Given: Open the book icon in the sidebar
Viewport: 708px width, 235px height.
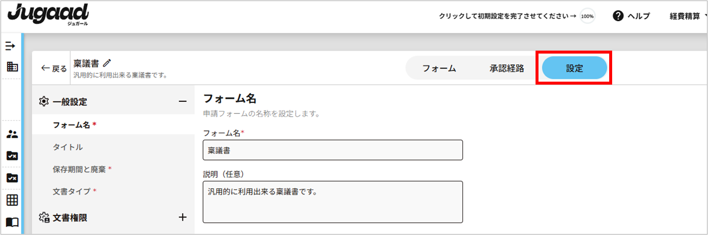Looking at the screenshot, I should [12, 222].
